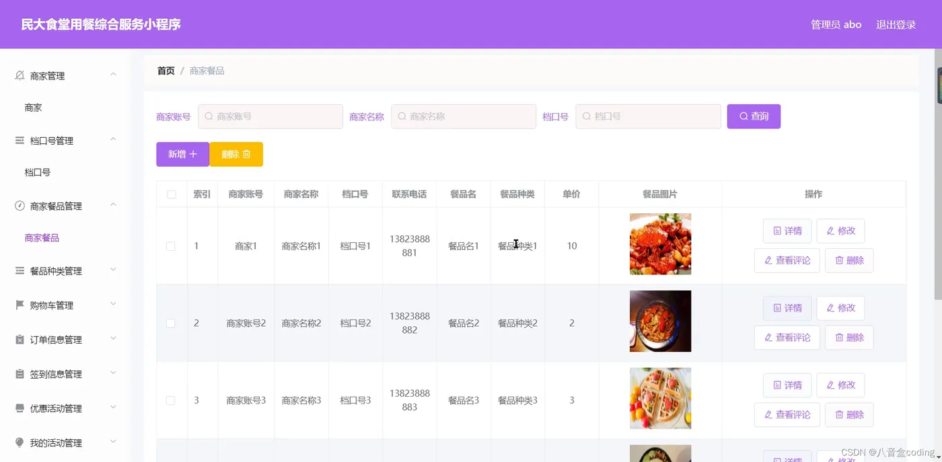Click the pot dish image in row 2
The height and width of the screenshot is (462, 942).
click(660, 321)
